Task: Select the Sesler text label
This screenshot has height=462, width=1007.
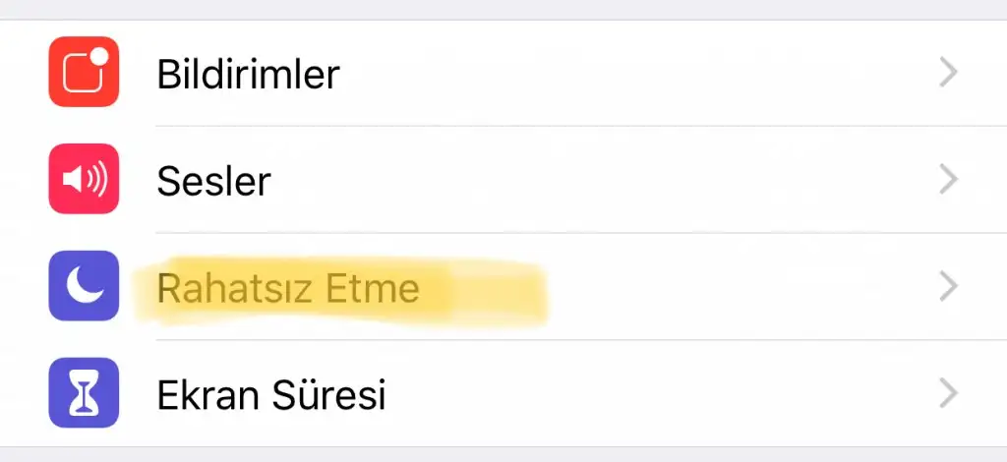Action: pos(213,180)
